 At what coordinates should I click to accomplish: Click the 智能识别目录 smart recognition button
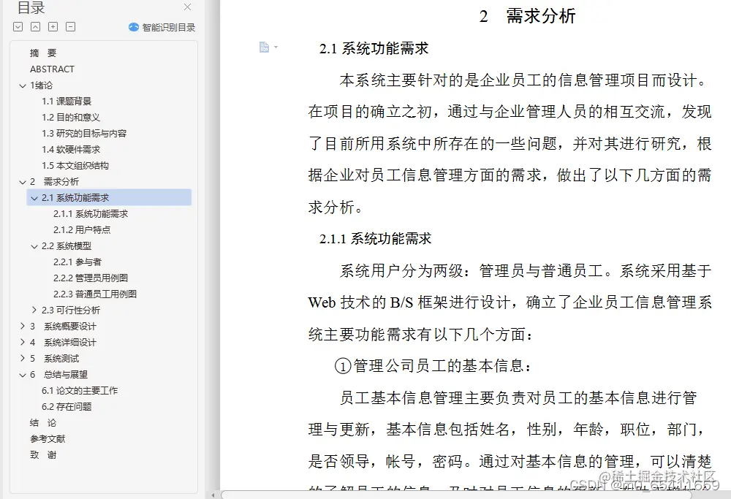[x=160, y=26]
